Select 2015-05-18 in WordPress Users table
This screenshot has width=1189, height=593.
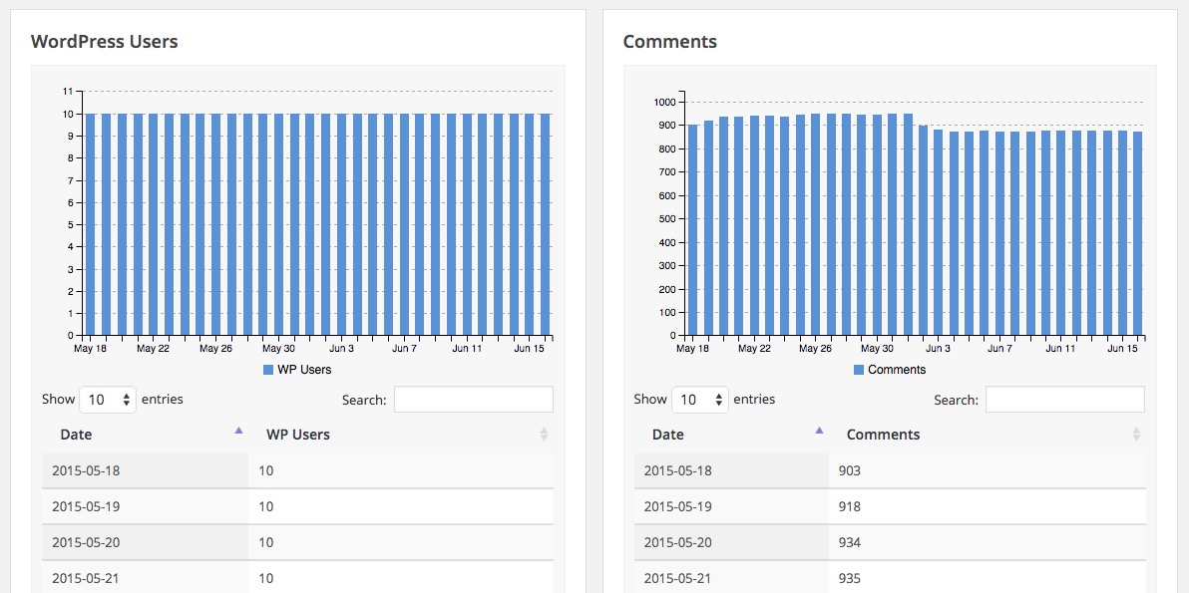86,470
